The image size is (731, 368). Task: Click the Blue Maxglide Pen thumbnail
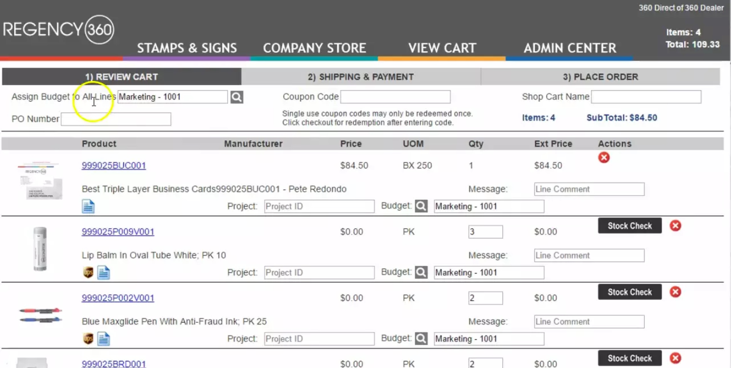point(40,315)
